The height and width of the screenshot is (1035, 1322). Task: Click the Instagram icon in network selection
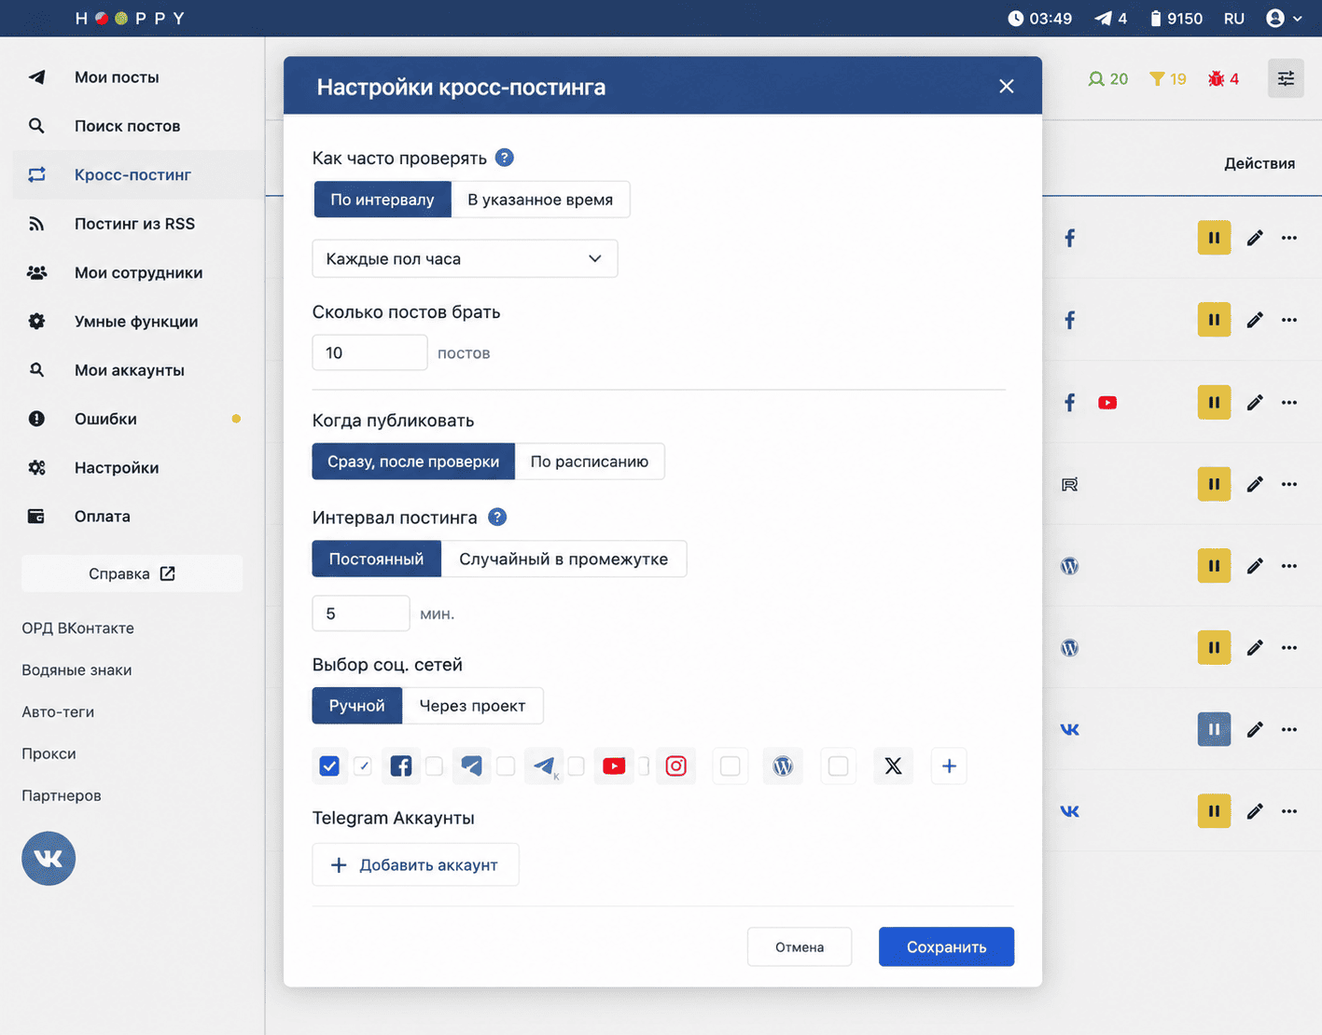(676, 766)
